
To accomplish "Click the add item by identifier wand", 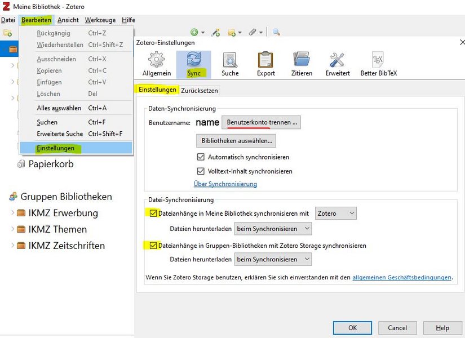I will point(216,32).
